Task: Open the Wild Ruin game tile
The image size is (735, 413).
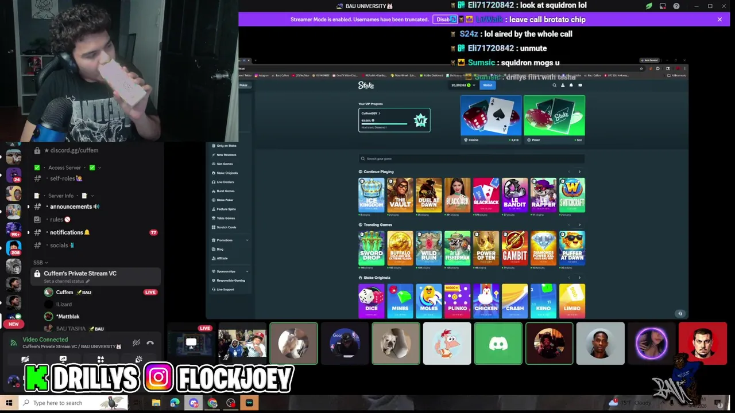Action: click(x=429, y=248)
